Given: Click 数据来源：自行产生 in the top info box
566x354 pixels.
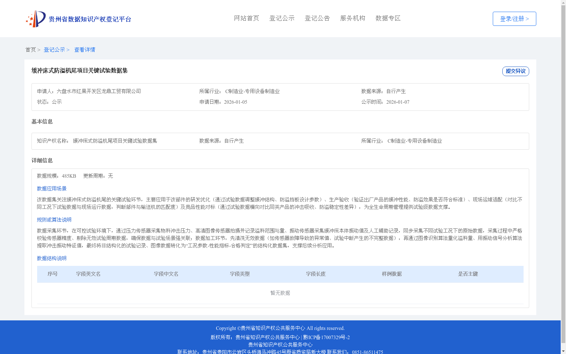Looking at the screenshot, I should (x=383, y=91).
